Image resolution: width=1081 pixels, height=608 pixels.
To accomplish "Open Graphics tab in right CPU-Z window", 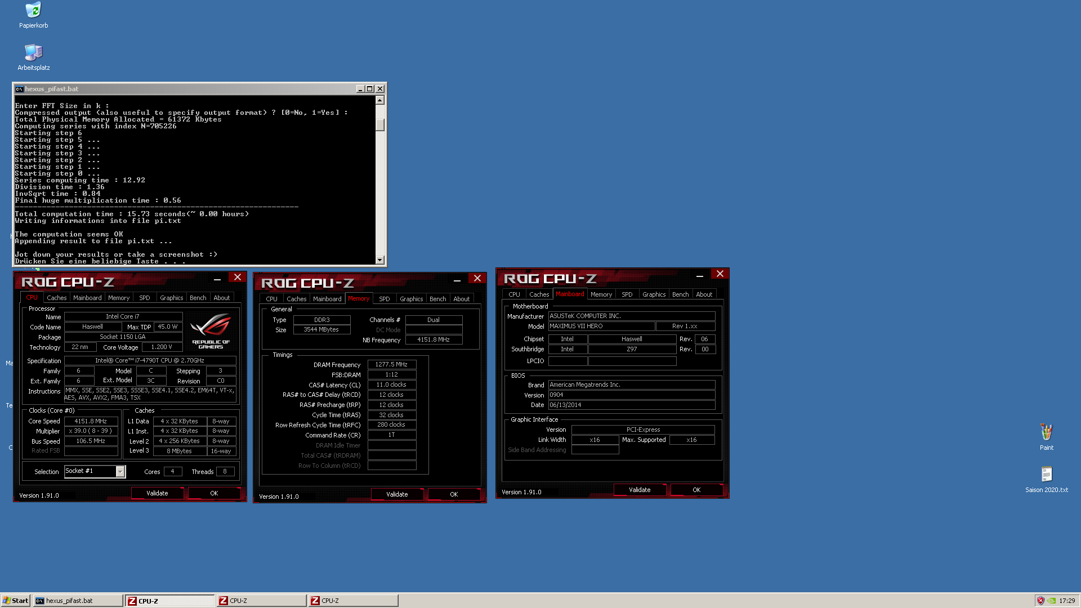I will point(654,294).
